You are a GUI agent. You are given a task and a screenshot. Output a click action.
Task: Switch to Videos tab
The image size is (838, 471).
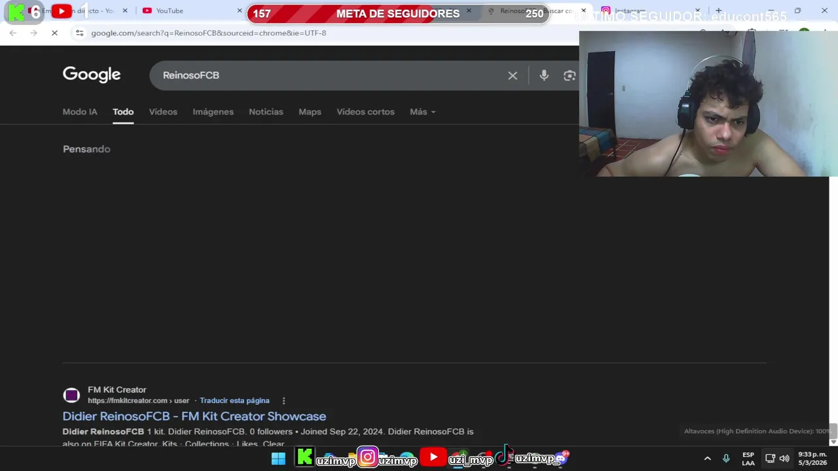163,112
